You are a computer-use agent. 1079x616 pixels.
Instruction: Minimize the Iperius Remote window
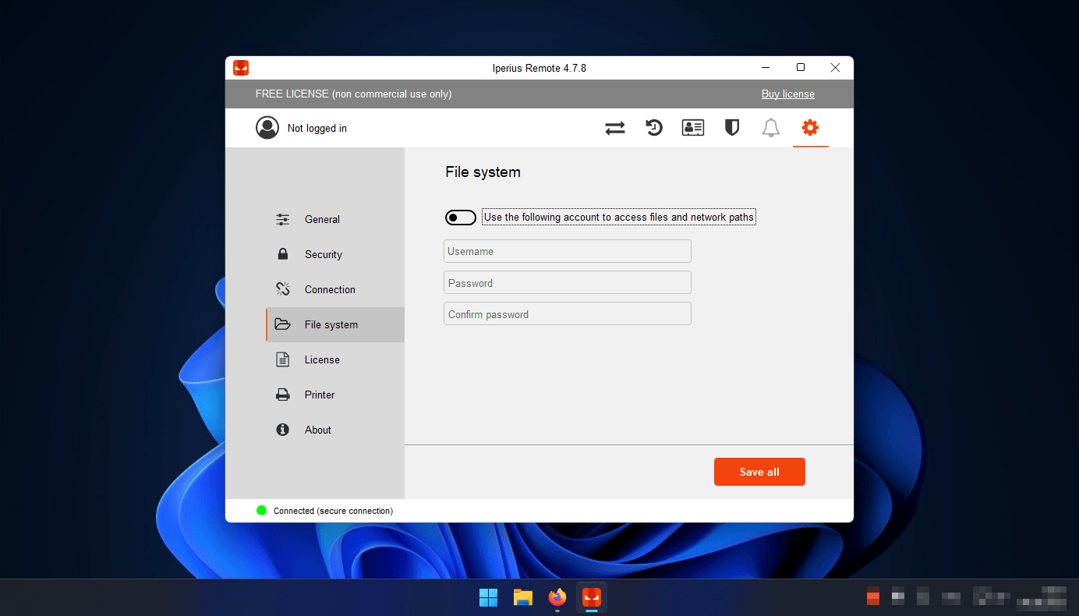click(x=766, y=68)
